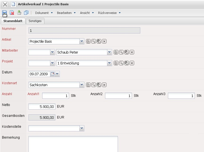Screen dimensions: 204x152
Task: Click paste clipboard icon in Projekt row
Action: pos(127,63)
